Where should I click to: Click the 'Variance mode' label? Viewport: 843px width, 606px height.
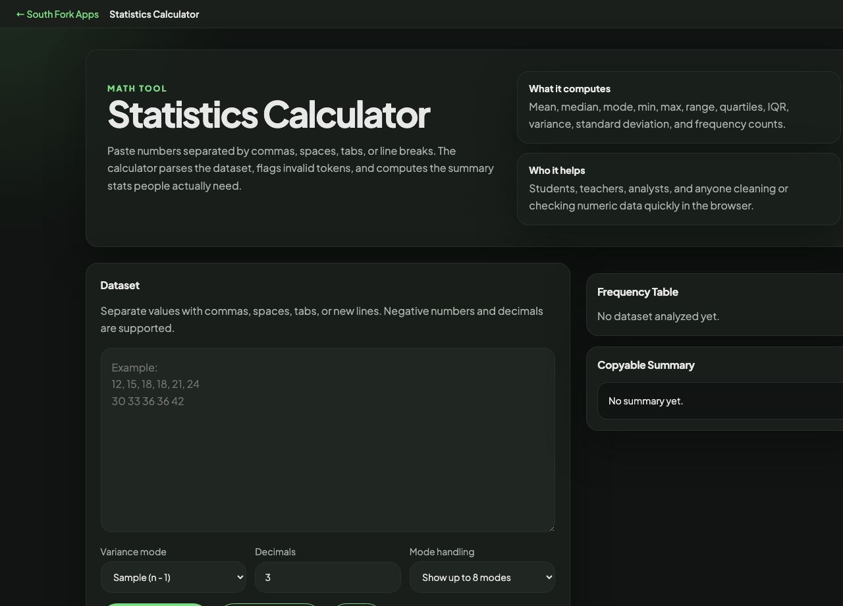coord(133,551)
